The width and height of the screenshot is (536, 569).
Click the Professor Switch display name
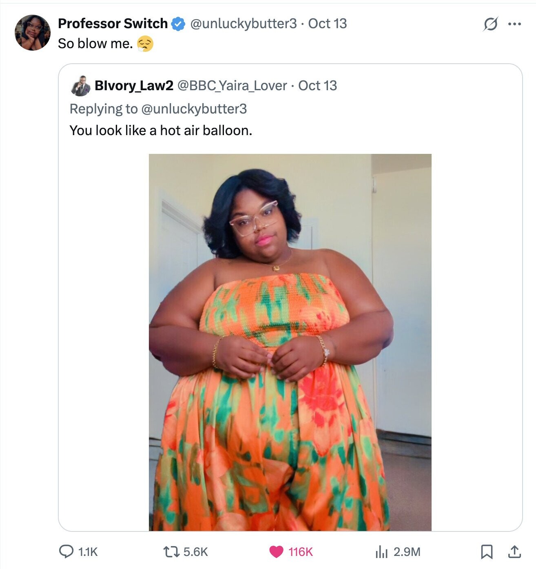113,24
